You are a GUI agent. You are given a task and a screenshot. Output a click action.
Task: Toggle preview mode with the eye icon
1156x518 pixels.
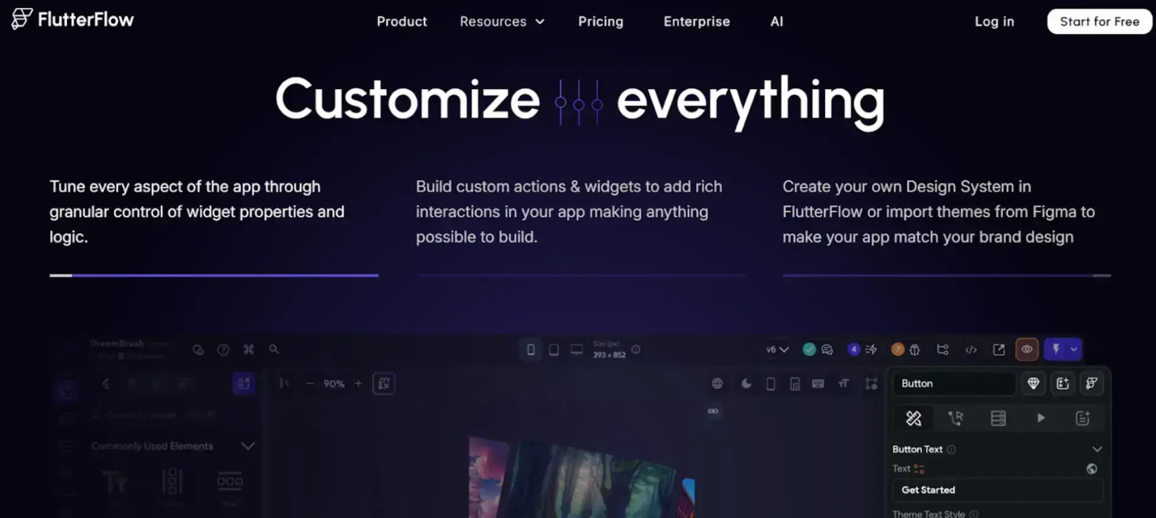1027,349
